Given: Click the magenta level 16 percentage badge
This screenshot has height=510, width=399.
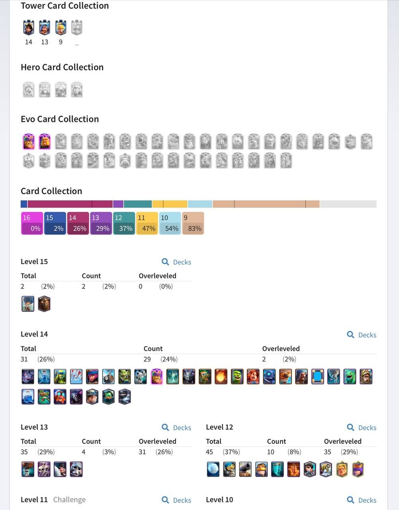Looking at the screenshot, I should (x=32, y=223).
